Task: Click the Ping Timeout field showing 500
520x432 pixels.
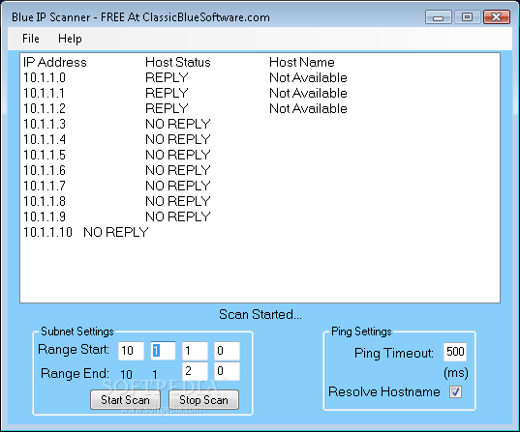Action: click(455, 352)
